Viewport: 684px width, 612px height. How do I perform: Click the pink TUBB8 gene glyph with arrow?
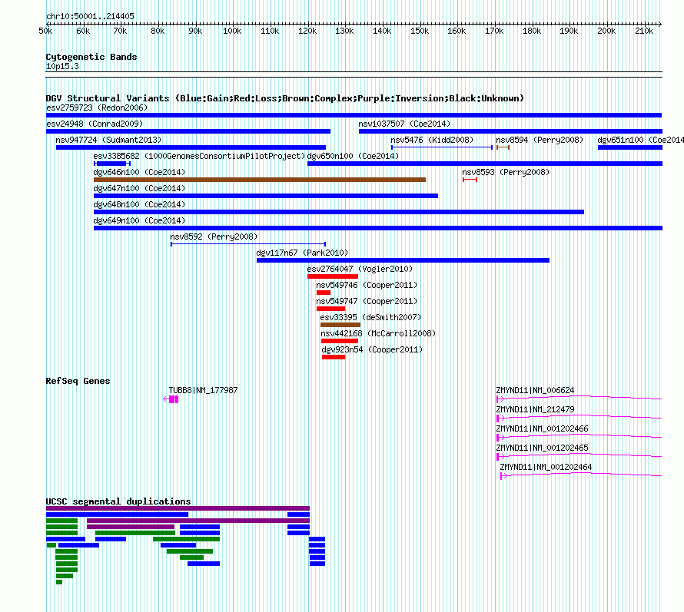tap(171, 399)
